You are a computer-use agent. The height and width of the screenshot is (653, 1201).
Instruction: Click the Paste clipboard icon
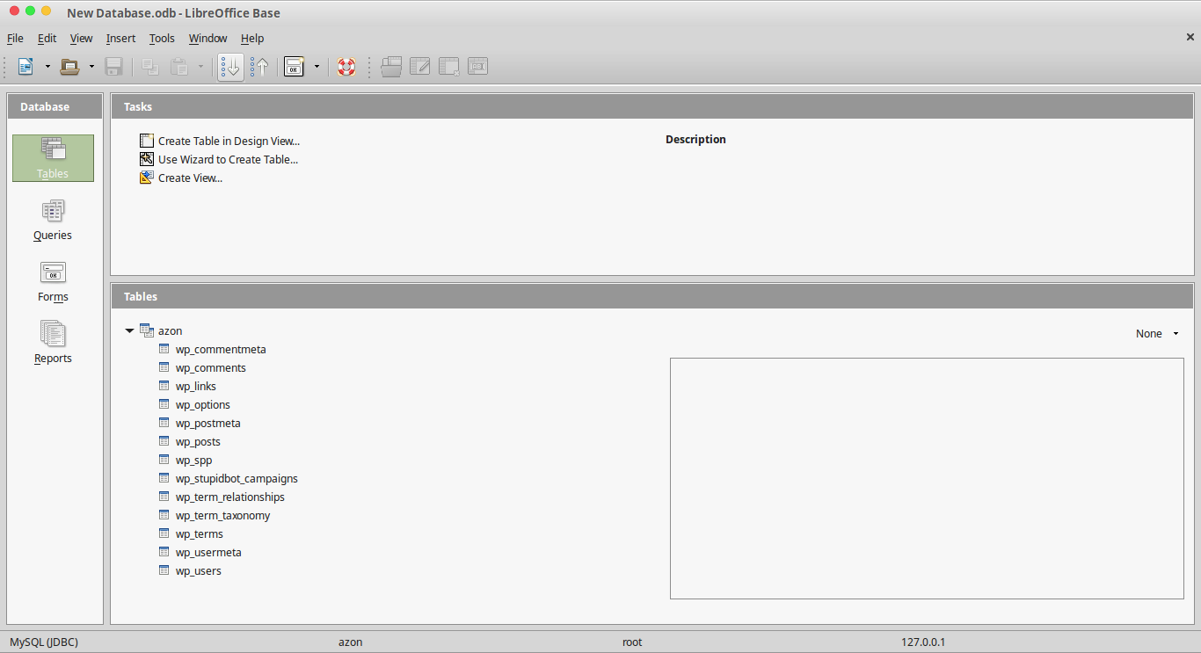(x=178, y=67)
